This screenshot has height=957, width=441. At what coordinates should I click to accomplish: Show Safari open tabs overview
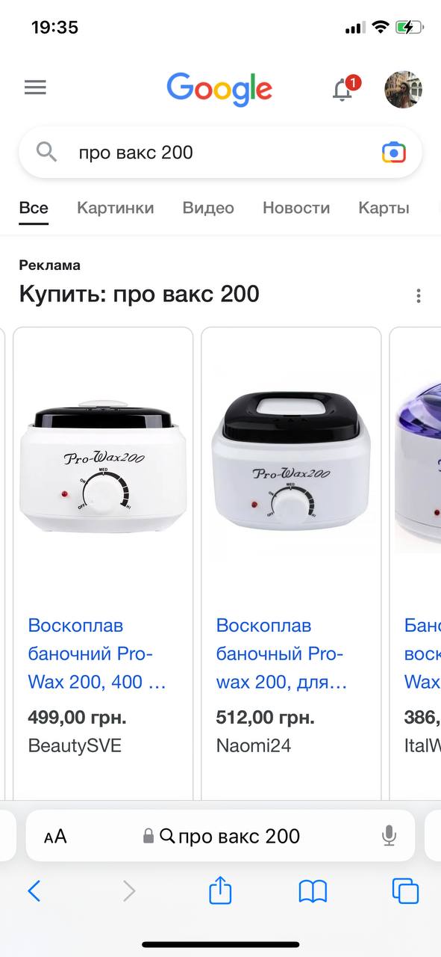[x=405, y=890]
